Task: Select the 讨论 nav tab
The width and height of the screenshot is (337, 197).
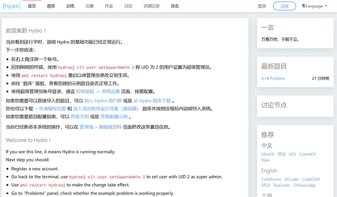Action: coord(128,6)
